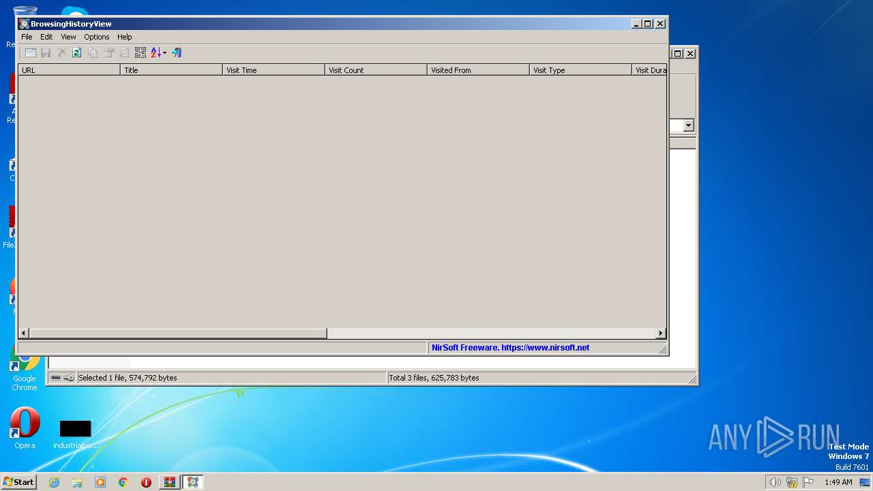Click the Delete (X) toolbar icon

pyautogui.click(x=61, y=53)
